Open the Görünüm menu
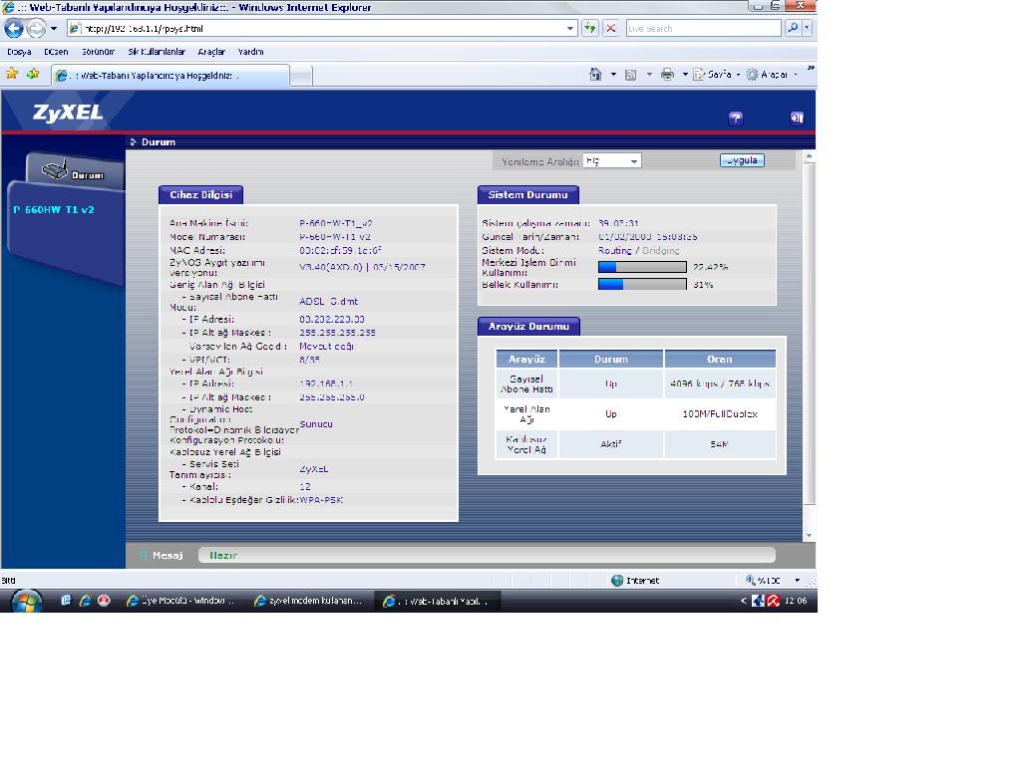 [99, 52]
